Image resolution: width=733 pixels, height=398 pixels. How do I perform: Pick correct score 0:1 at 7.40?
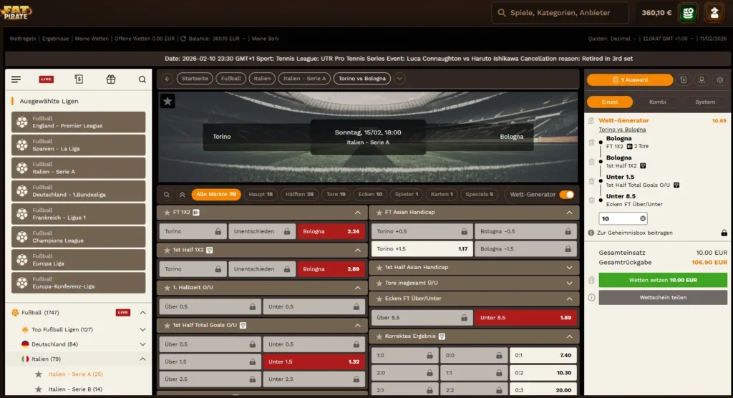point(543,356)
